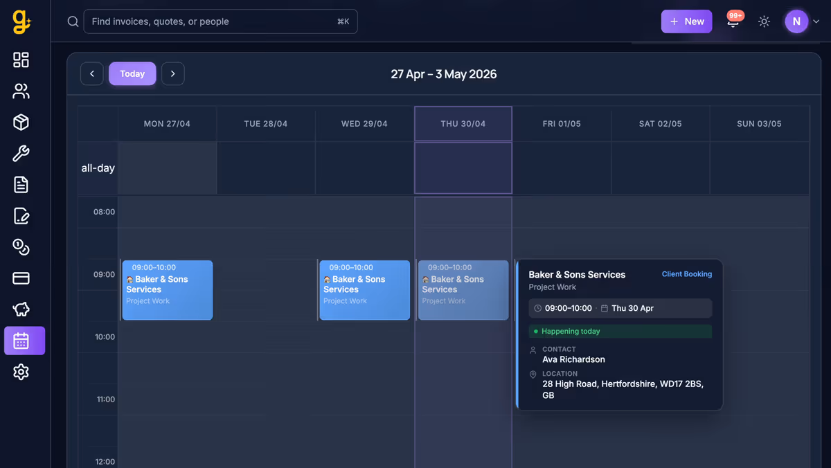Expand the user menu chevron
Viewport: 831px width, 468px height.
click(816, 21)
